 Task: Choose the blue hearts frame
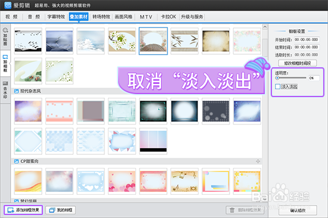[91, 182]
